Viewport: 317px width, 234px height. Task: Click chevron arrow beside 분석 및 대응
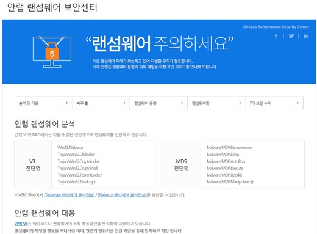[x=67, y=103]
